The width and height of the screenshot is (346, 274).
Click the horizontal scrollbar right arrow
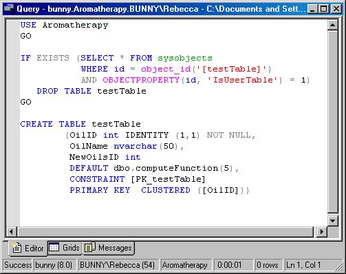pyautogui.click(x=322, y=231)
